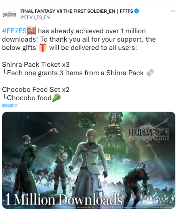177x209 pixels.
Task: Click the Shinra logo hashtag emoji
Action: coord(32,31)
